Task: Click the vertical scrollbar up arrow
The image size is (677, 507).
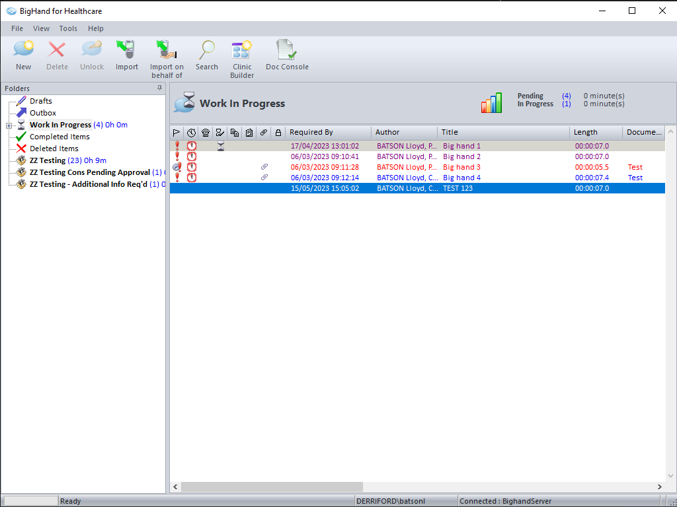Action: pyautogui.click(x=671, y=132)
